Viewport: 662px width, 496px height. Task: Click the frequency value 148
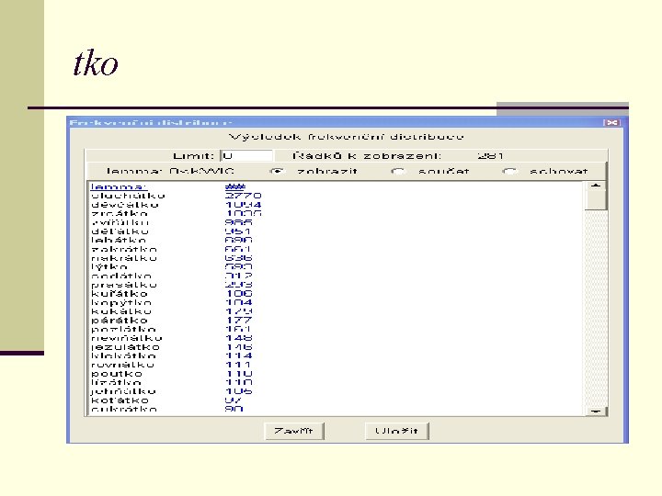[x=239, y=338]
